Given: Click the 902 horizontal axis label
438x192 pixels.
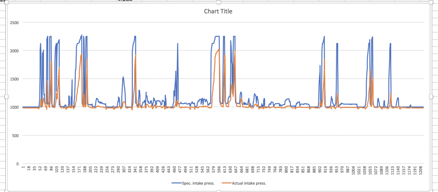Looking at the screenshot, I should click(320, 170).
